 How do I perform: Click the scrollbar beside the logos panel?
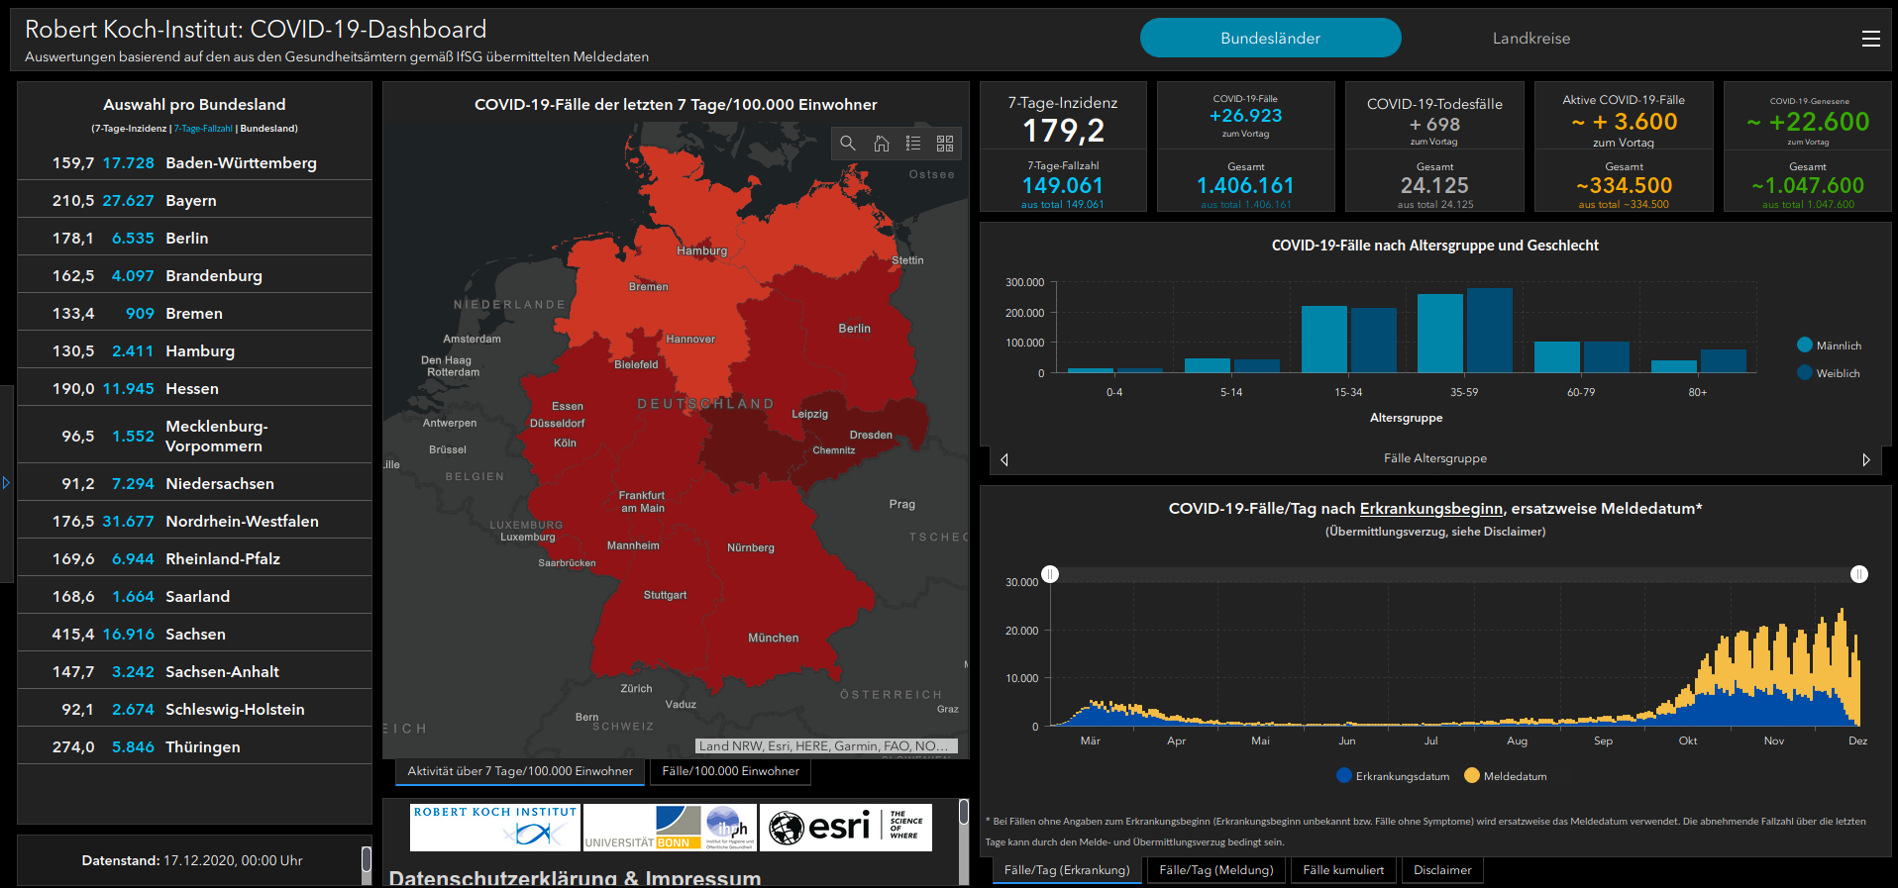pos(963,813)
